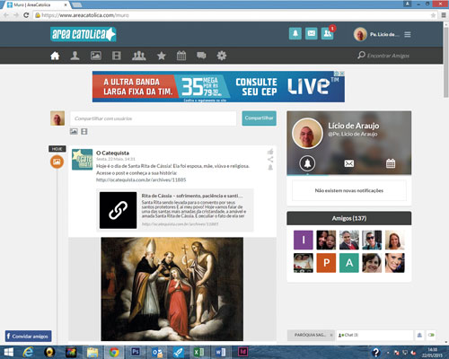This screenshot has width=449, height=359.
Task: Open O Catequista author name link
Action: point(112,153)
